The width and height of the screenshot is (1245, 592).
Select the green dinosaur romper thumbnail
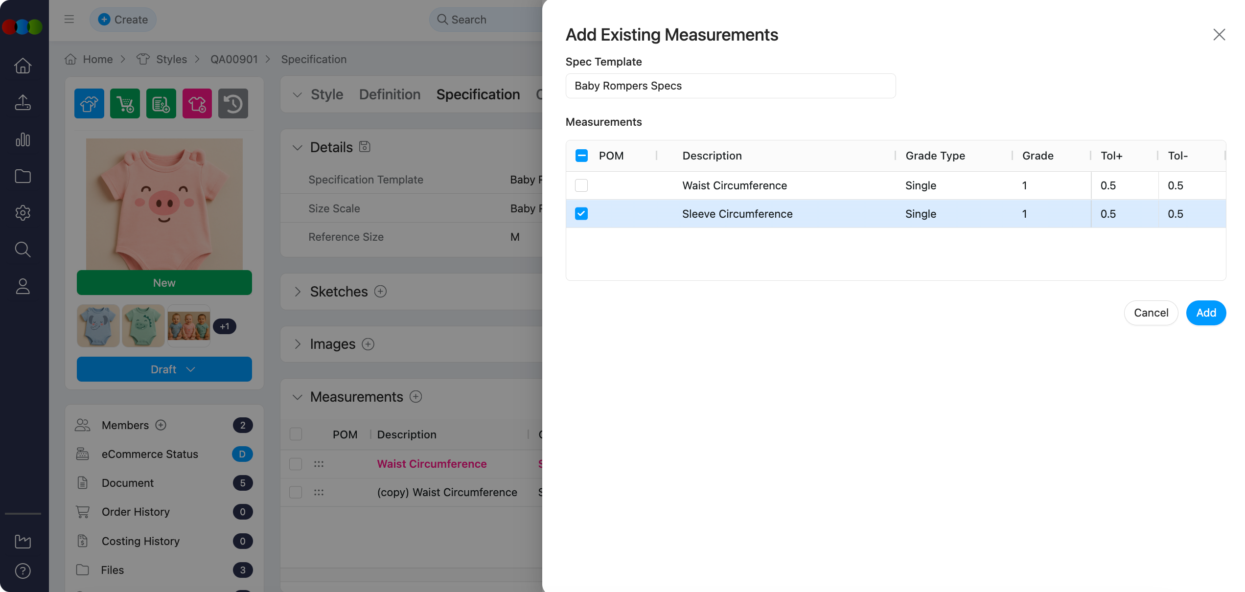point(143,326)
